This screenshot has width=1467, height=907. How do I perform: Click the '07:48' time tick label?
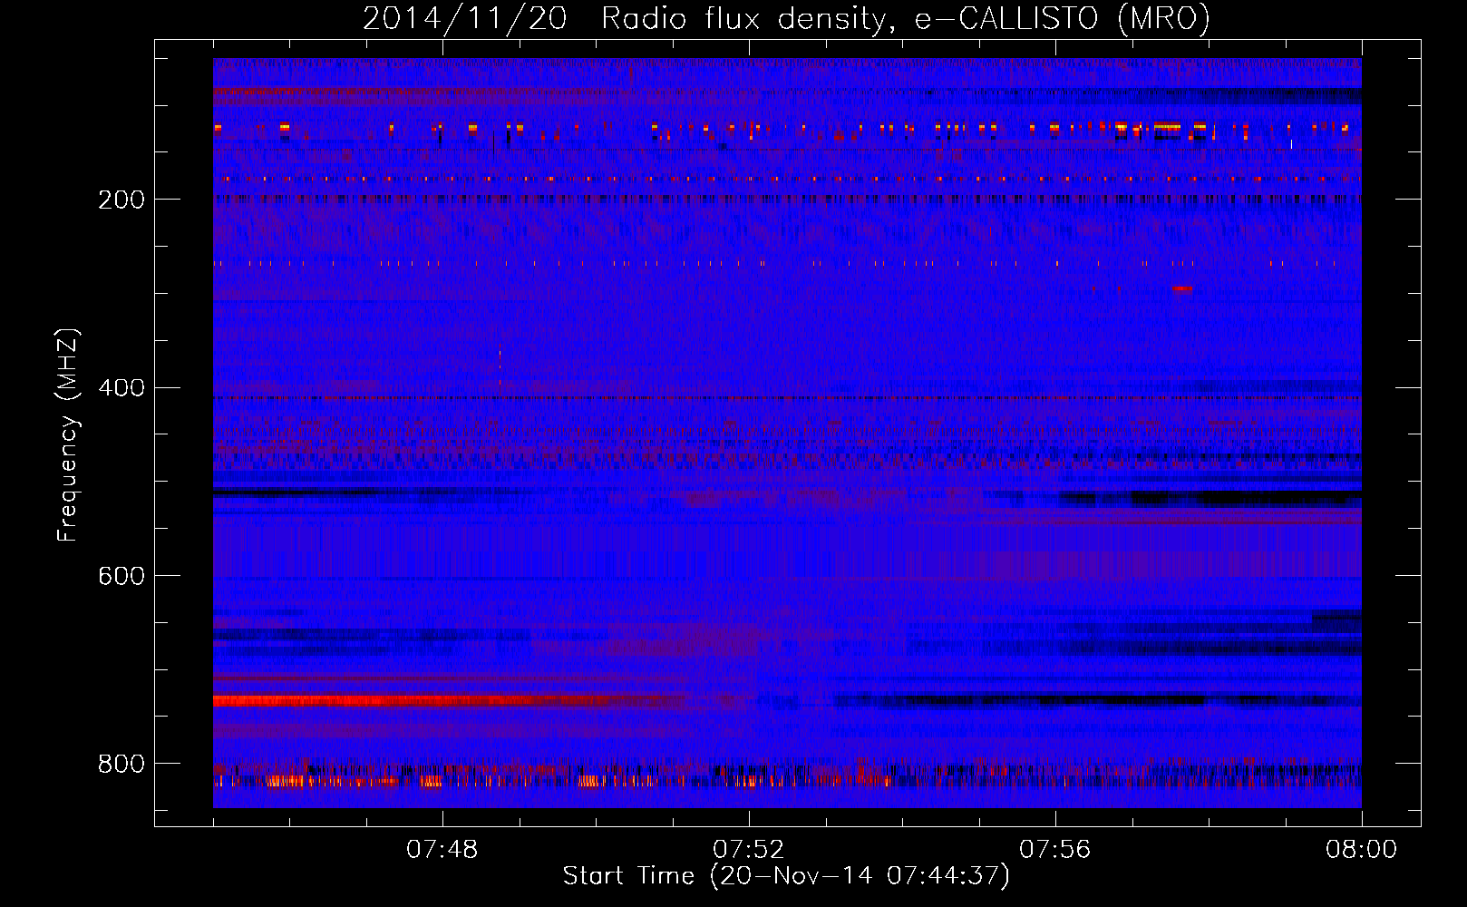[442, 850]
